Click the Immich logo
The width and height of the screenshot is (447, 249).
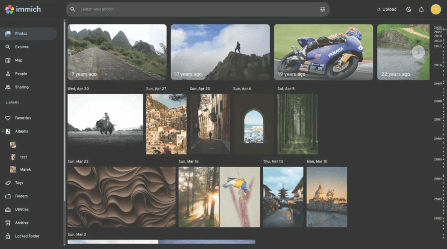coord(23,9)
